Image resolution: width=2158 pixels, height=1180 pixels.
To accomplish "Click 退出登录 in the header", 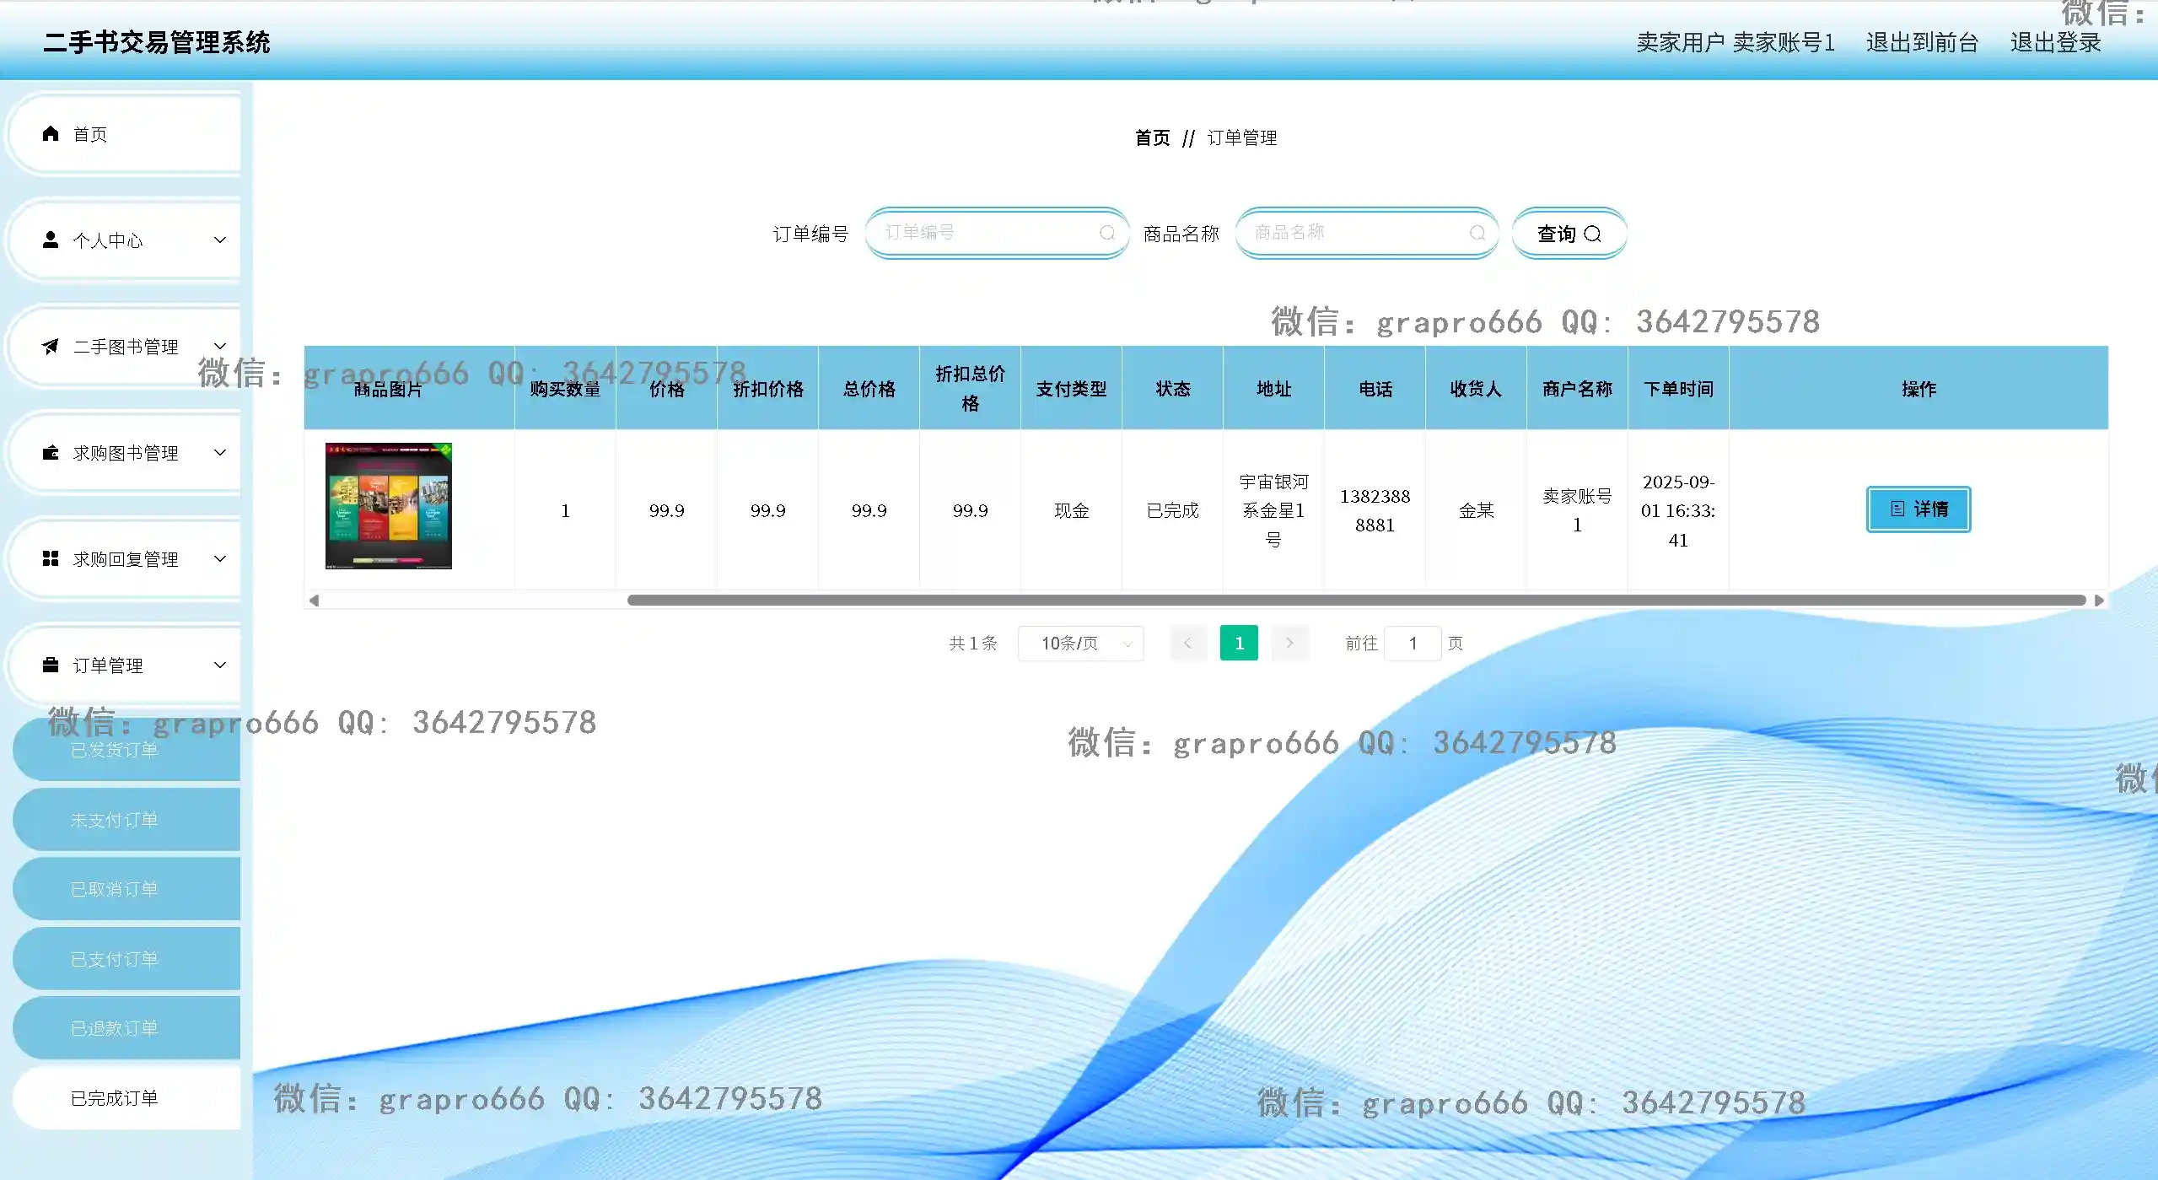I will click(2055, 42).
